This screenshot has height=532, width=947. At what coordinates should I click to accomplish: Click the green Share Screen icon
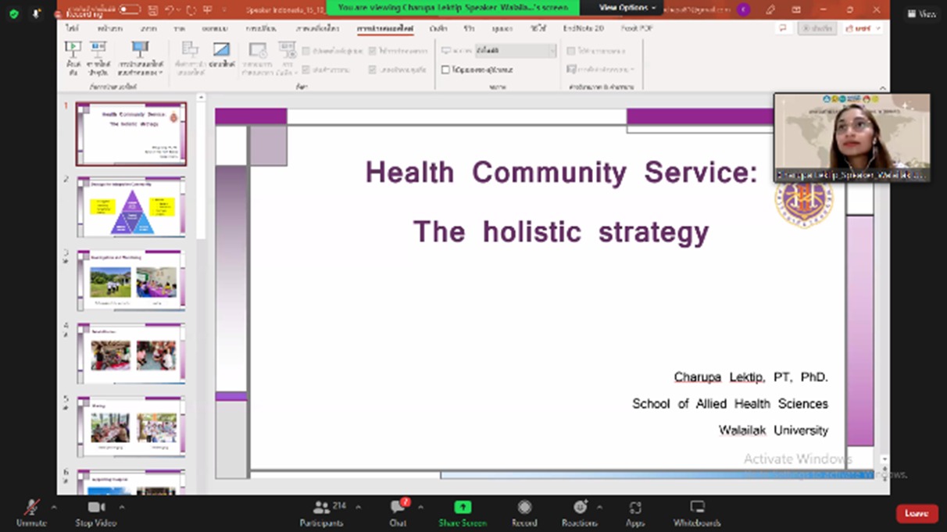[463, 508]
